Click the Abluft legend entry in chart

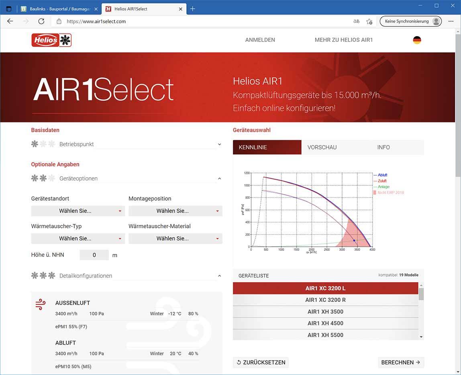pos(380,175)
